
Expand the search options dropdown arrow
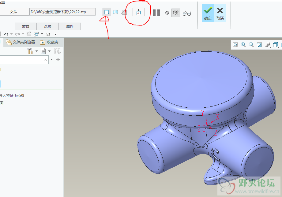(x=52, y=59)
